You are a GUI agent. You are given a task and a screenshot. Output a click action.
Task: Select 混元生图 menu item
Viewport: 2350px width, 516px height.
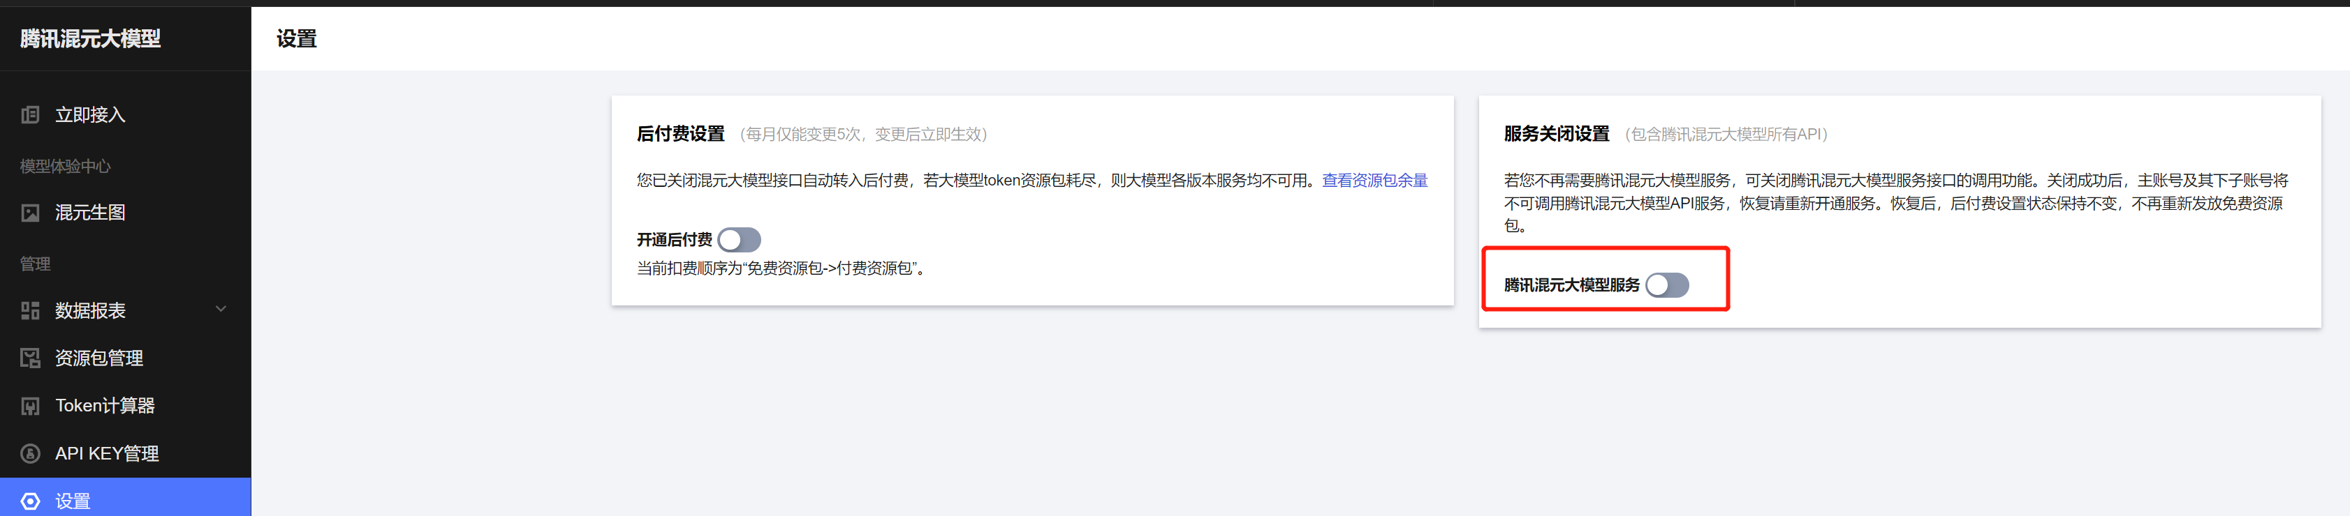pos(125,213)
